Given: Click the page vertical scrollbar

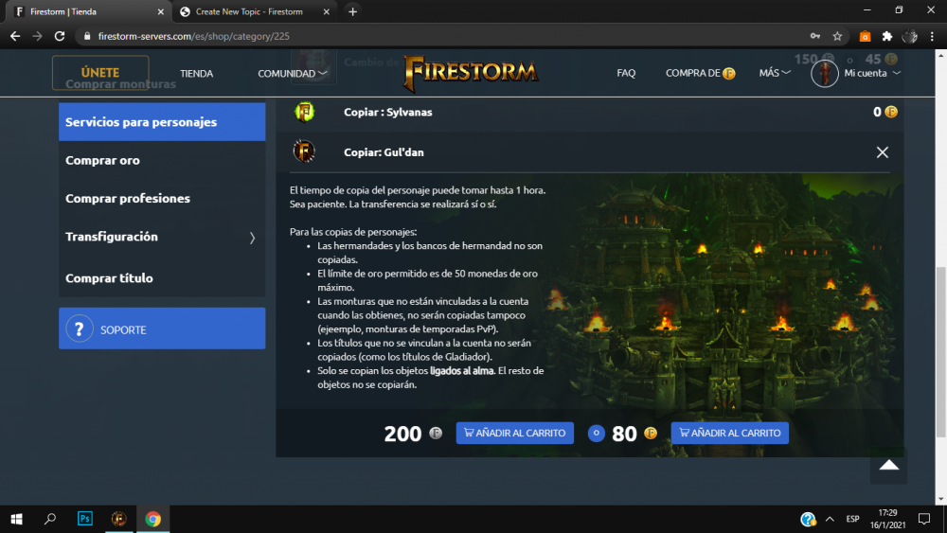Looking at the screenshot, I should tap(941, 351).
